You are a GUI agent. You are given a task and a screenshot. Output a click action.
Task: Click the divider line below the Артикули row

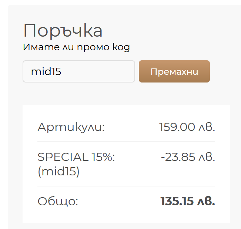(x=126, y=142)
